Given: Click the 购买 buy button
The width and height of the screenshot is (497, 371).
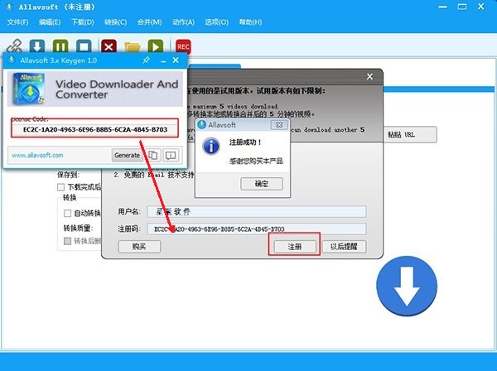Looking at the screenshot, I should pos(139,247).
